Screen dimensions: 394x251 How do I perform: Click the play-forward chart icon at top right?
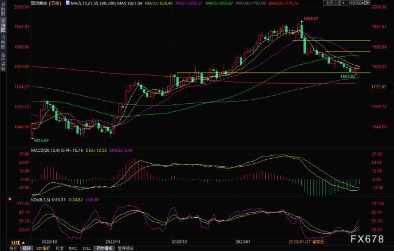coord(363,3)
